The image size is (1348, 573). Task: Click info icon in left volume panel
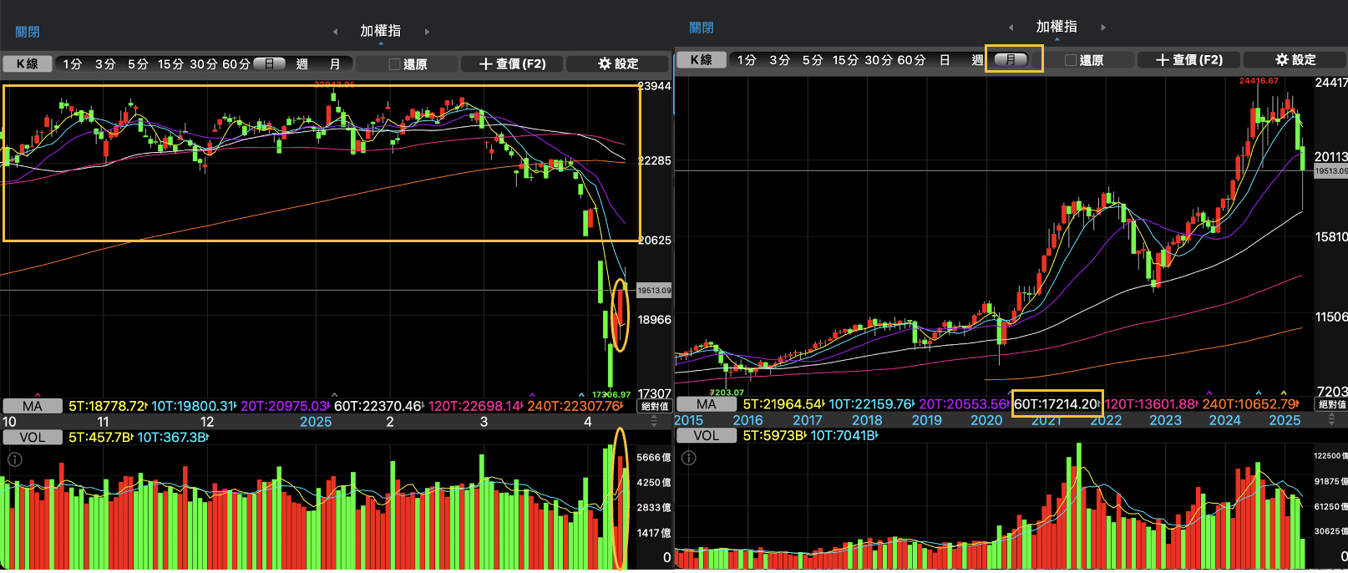pyautogui.click(x=14, y=459)
